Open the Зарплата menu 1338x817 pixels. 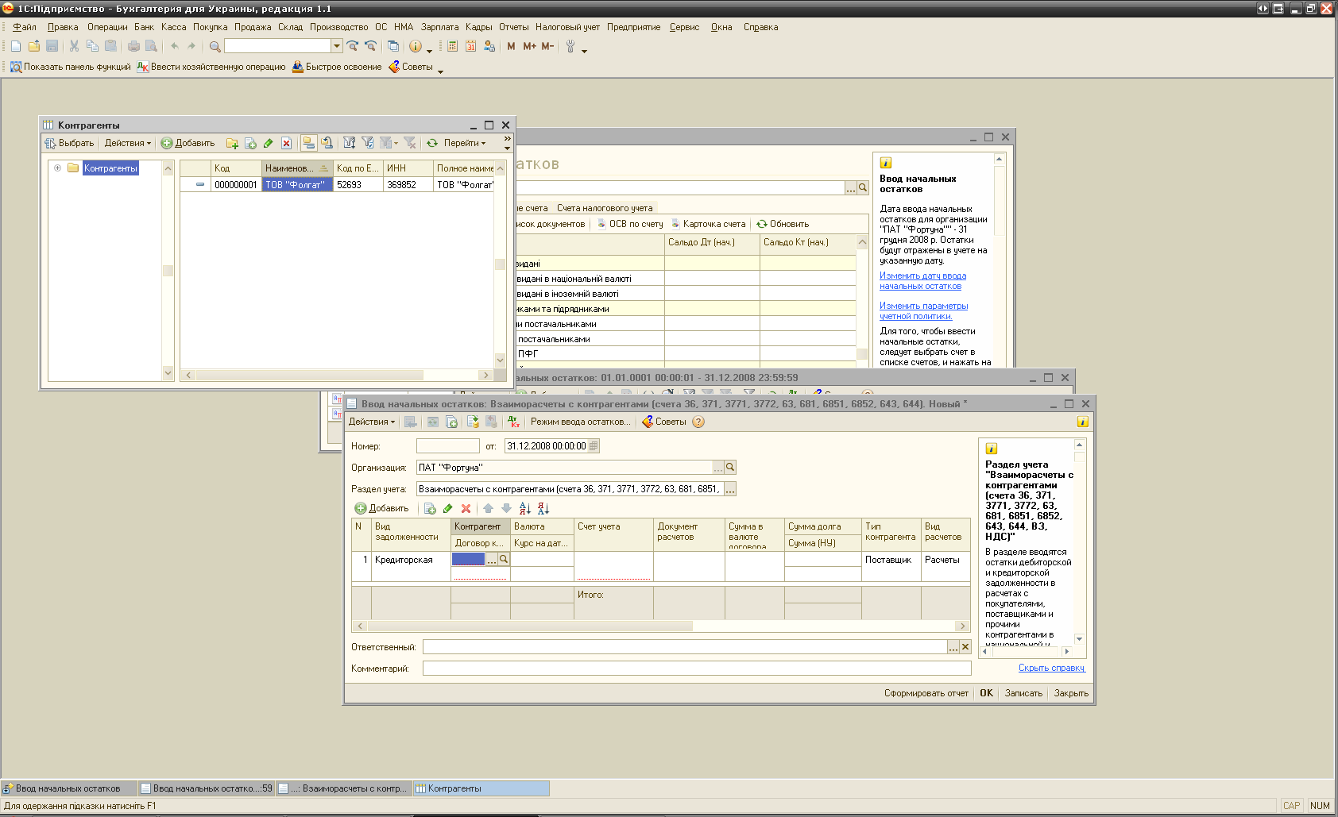439,27
